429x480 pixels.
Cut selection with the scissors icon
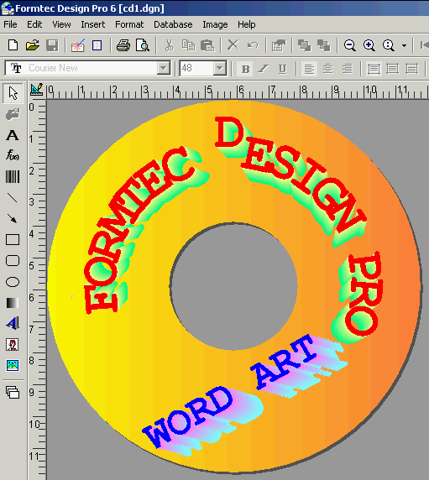click(169, 45)
